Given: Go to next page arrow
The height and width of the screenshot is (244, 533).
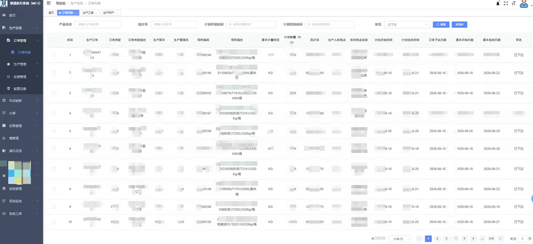Looking at the screenshot, I should (500, 239).
